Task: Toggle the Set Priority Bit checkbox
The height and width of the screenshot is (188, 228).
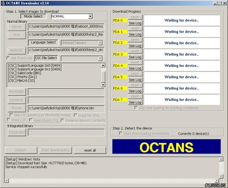Action: 8,58
